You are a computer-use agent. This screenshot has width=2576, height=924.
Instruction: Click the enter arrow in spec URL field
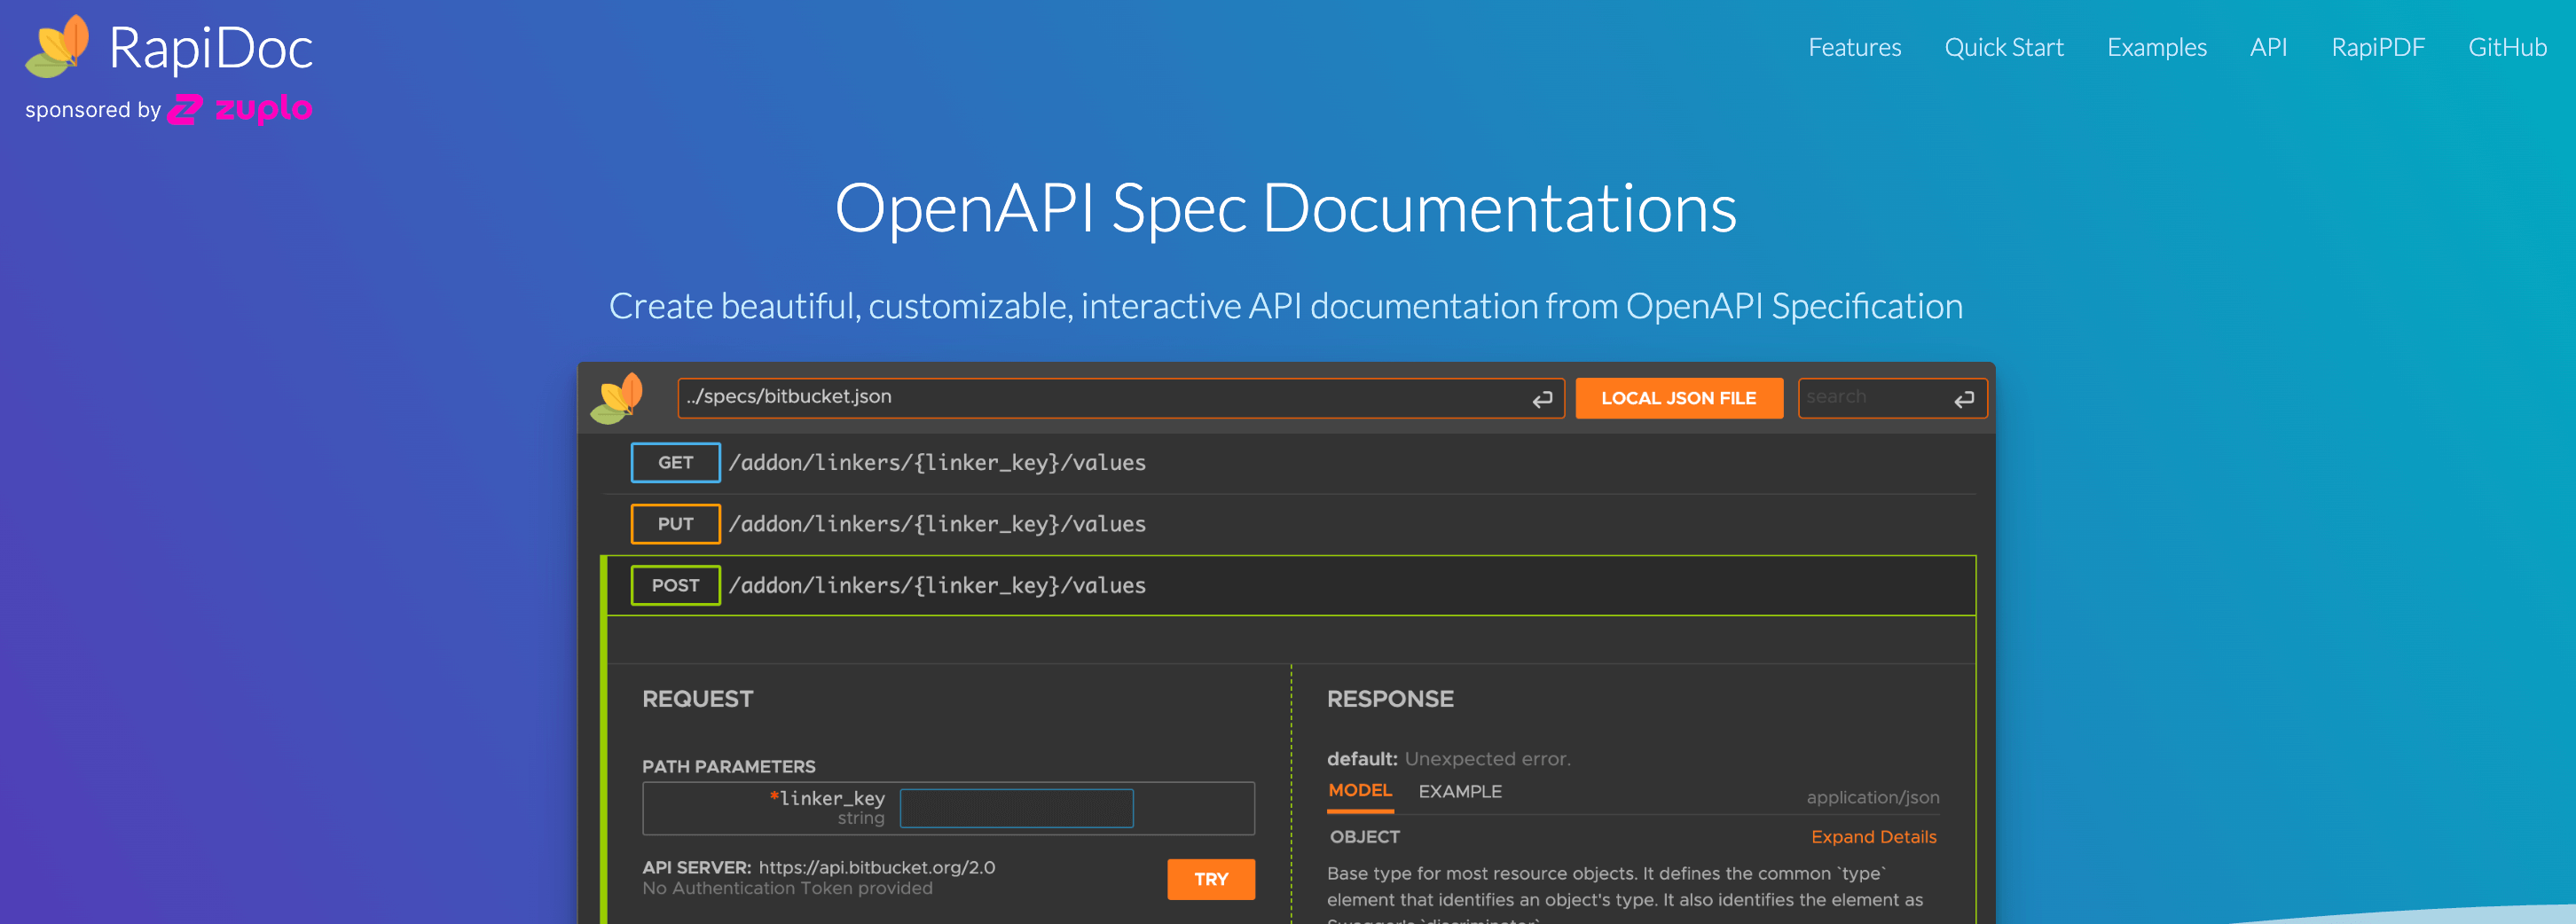click(x=1542, y=399)
